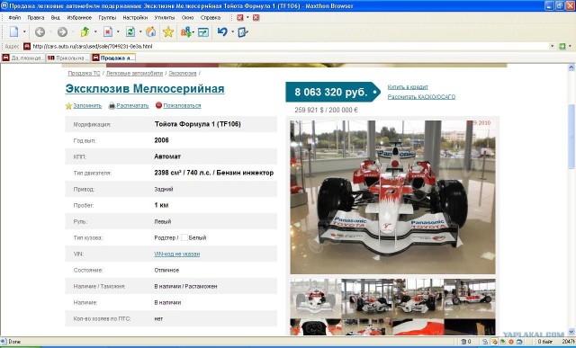Expand the address bar history dropdown
This screenshot has height=348, width=576.
[552, 46]
